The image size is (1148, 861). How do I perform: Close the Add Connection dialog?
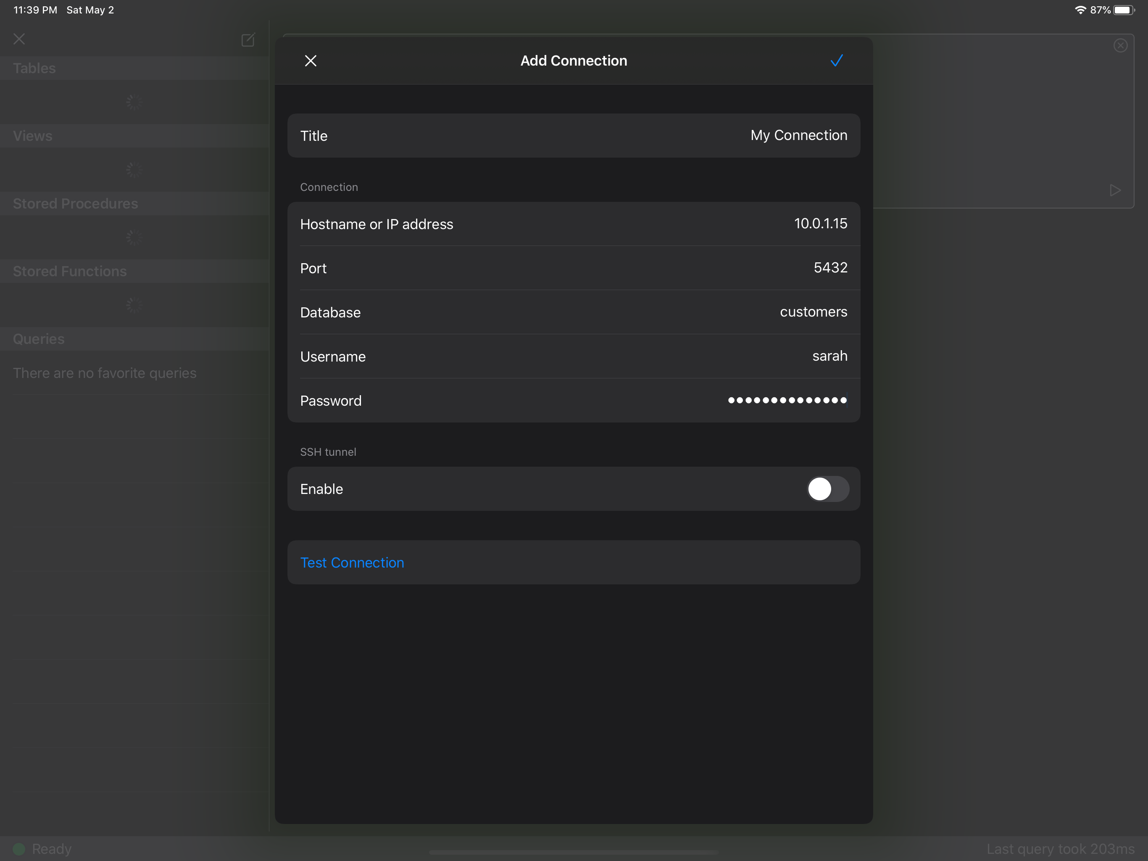[311, 61]
